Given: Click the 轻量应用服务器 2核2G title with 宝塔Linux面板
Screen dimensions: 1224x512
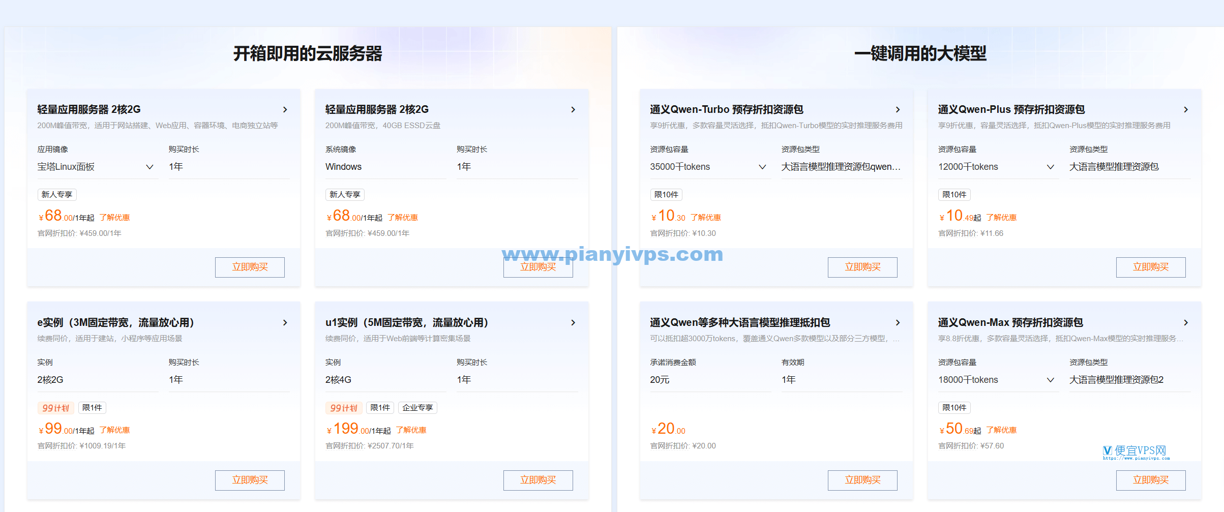Looking at the screenshot, I should pos(89,109).
